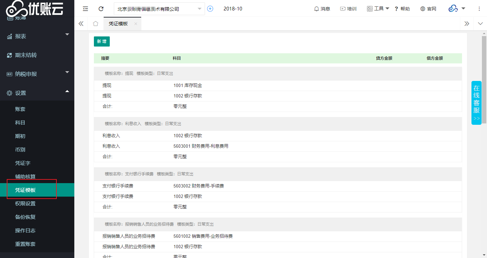Collapse the 设置 sidebar menu arrow
This screenshot has height=258, width=487.
67,91
